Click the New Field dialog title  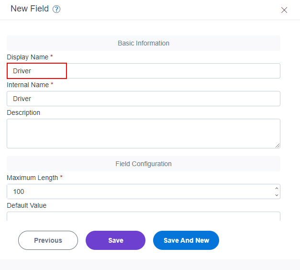(30, 9)
